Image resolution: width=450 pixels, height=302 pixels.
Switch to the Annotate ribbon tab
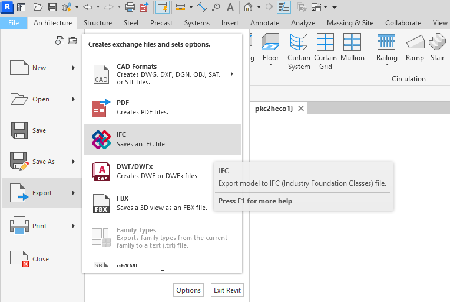point(264,22)
